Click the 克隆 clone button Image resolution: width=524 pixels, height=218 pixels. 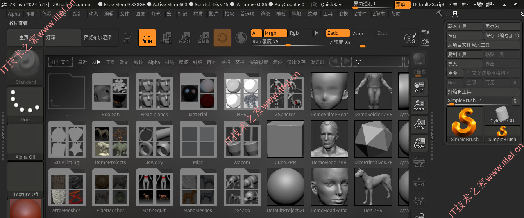click(455, 73)
